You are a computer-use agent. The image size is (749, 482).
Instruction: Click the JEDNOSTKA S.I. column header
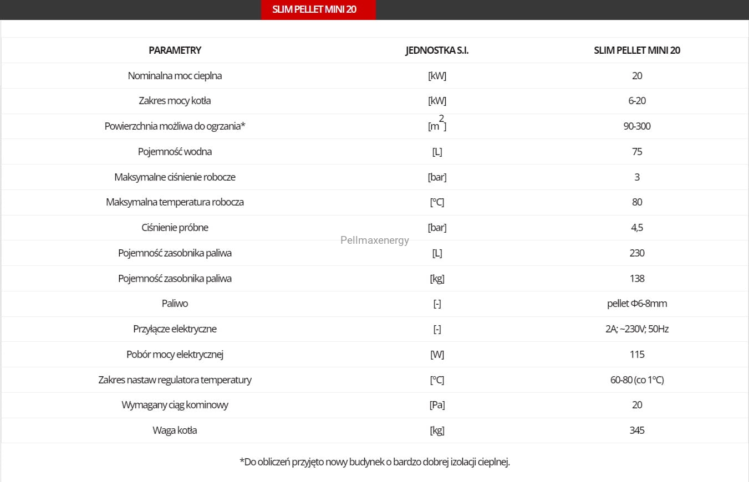437,50
